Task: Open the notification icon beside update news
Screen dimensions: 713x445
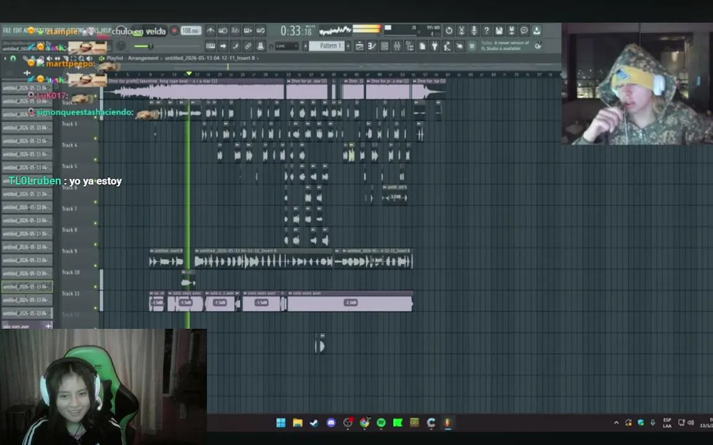Action: click(x=538, y=45)
